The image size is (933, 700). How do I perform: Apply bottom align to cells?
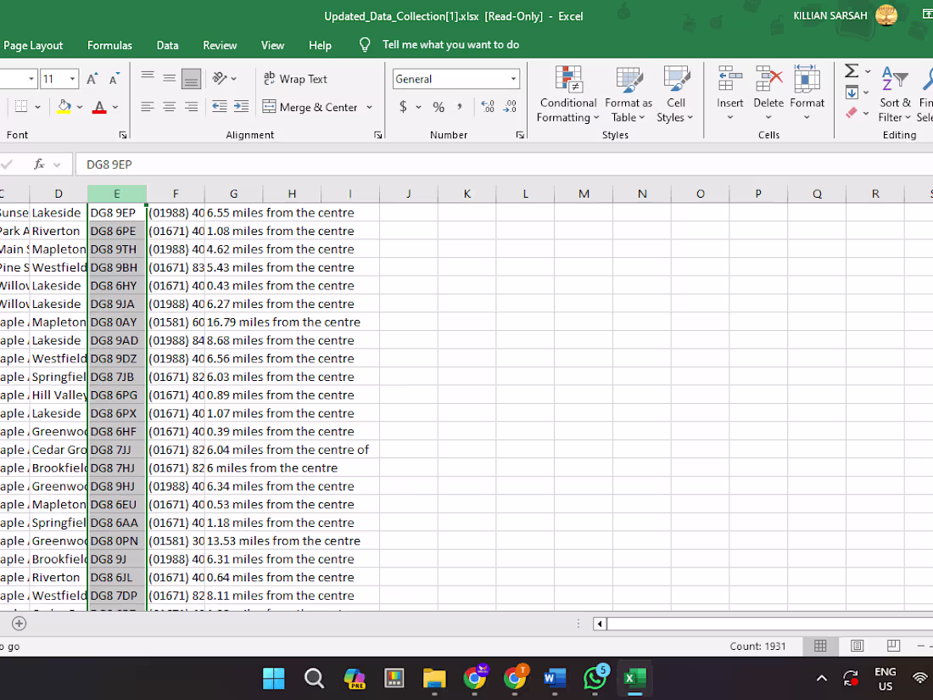pyautogui.click(x=192, y=78)
